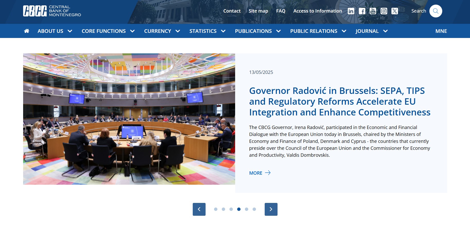Expand the About Us dropdown menu
The height and width of the screenshot is (226, 470).
click(x=55, y=31)
